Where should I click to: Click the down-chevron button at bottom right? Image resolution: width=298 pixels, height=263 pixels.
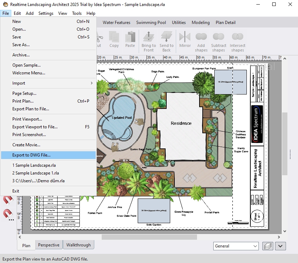280,246
